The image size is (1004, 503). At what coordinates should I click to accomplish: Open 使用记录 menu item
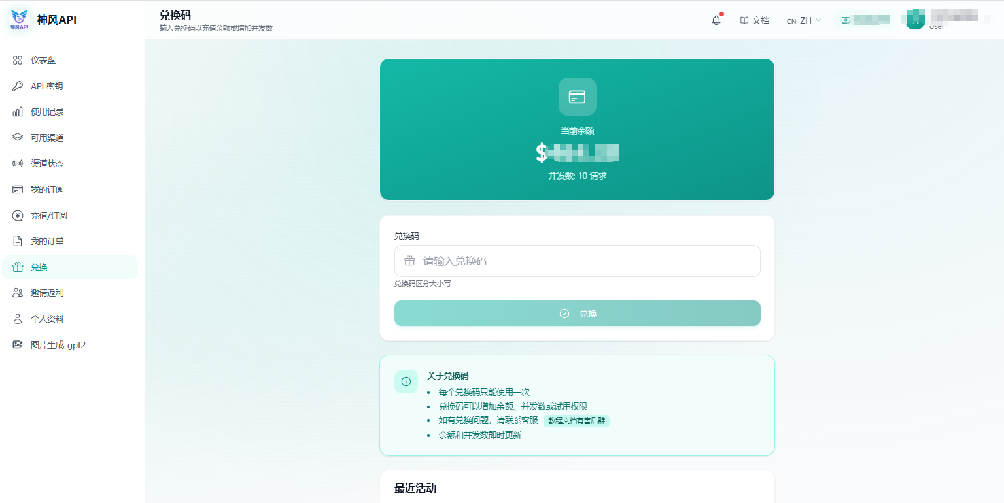click(70, 112)
